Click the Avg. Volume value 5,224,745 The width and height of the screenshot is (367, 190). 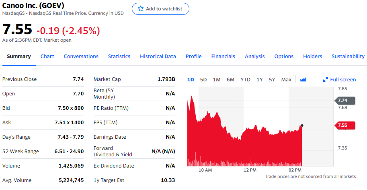pos(71,180)
